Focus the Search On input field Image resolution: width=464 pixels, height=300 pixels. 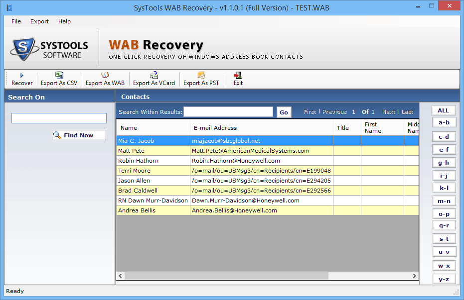click(59, 118)
